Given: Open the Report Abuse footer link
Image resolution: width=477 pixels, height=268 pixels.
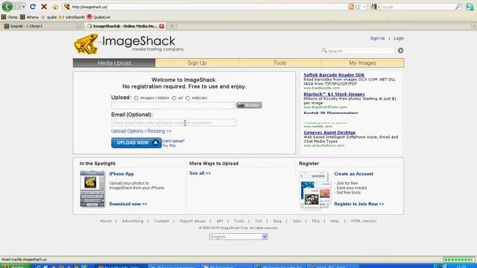Looking at the screenshot, I should click(x=192, y=221).
